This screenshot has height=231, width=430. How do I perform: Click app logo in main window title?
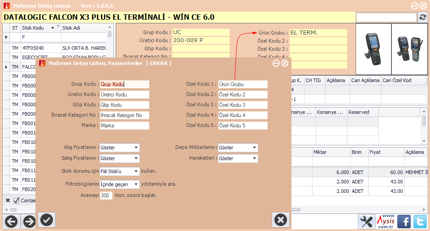[x=7, y=6]
